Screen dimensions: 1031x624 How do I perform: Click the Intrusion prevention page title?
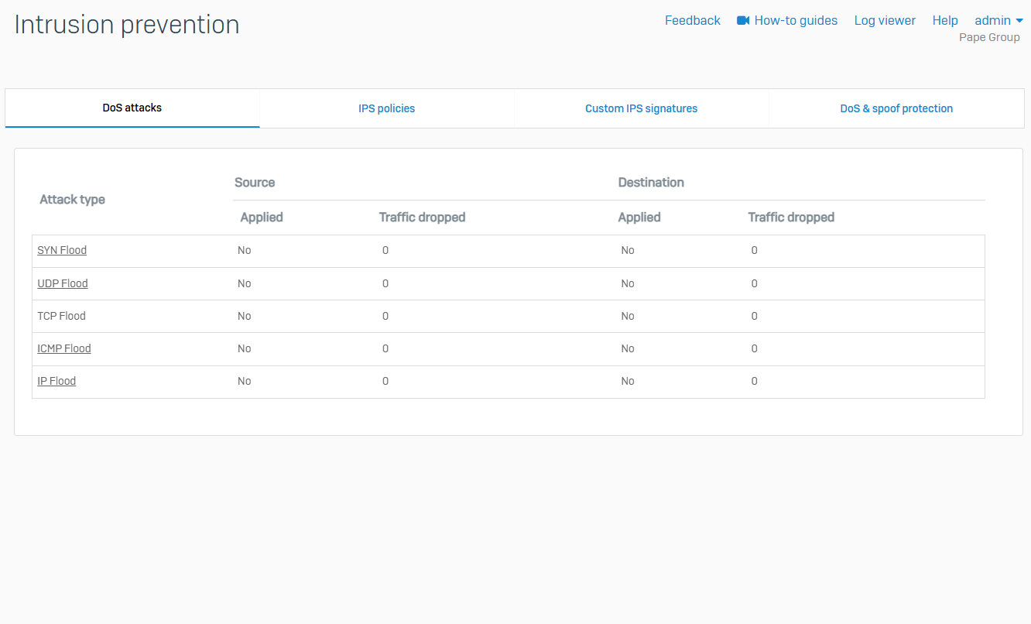(x=127, y=25)
